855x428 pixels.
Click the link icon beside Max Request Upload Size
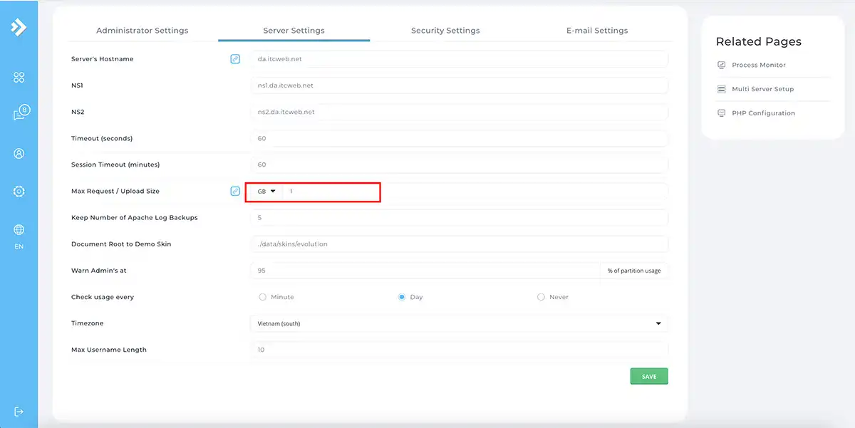pyautogui.click(x=235, y=191)
